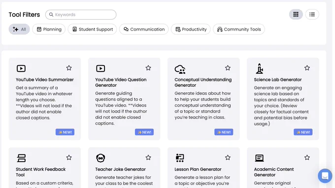335x188 pixels.
Task: Focus the Keywords search field
Action: [x=81, y=14]
